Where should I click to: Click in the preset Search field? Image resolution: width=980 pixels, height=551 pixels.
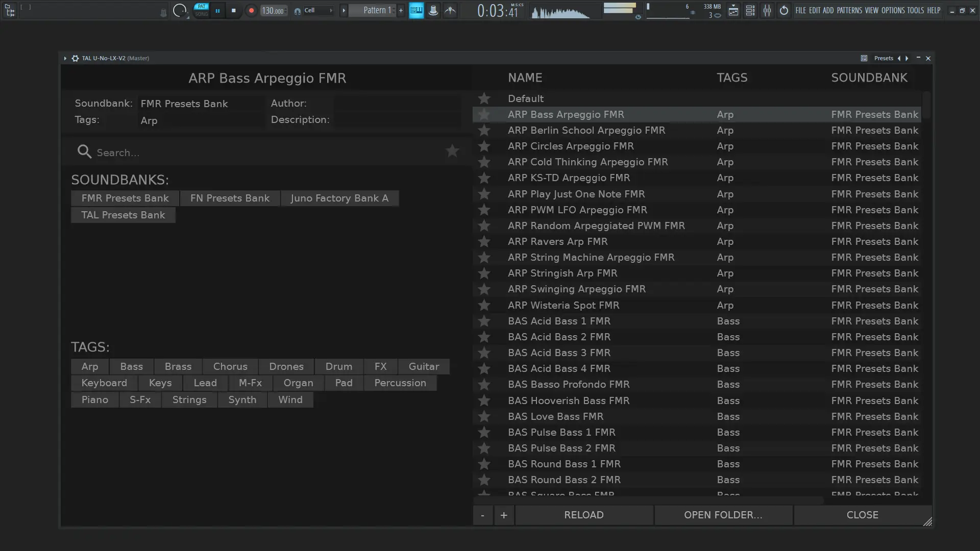pos(255,153)
